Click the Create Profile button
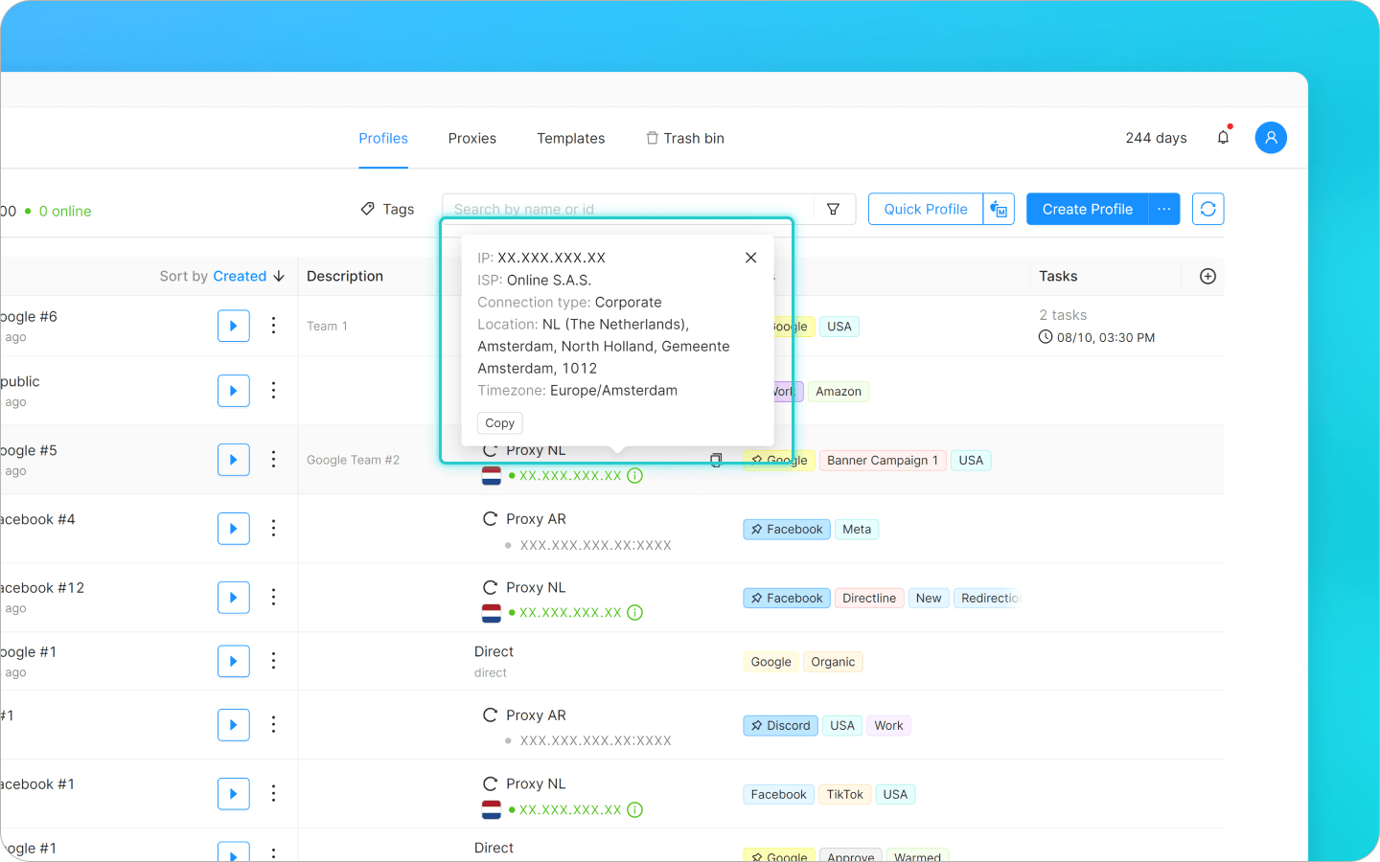 (1087, 209)
